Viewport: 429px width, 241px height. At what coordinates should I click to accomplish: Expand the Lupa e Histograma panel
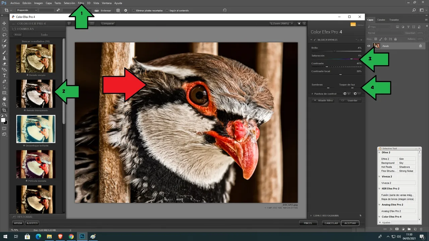point(311,216)
